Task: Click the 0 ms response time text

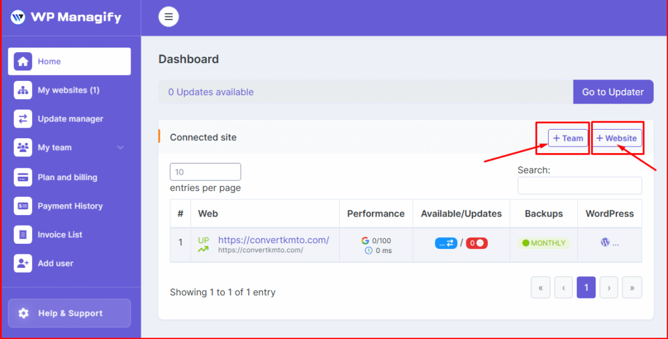Action: click(x=384, y=250)
